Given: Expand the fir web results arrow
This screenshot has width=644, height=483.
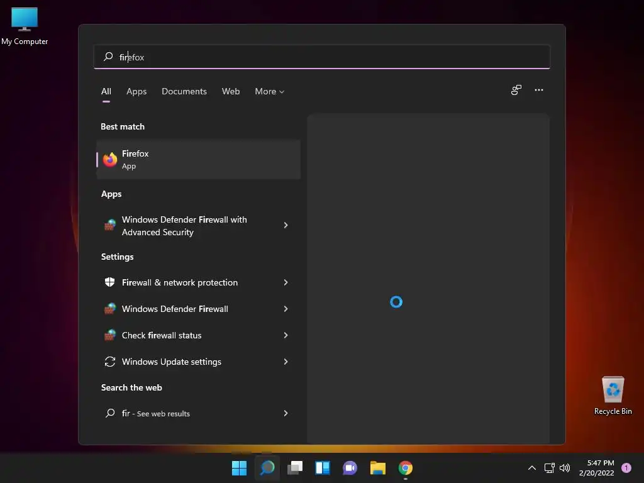Looking at the screenshot, I should (286, 413).
